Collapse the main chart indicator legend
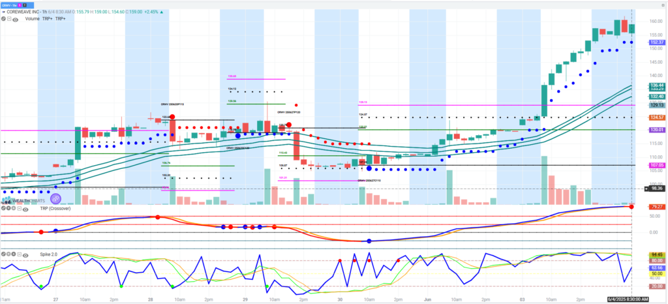Screen dimensions: 668x304 tap(9, 19)
